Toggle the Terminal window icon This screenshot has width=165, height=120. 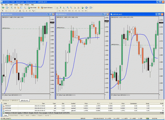click(x=22, y=8)
